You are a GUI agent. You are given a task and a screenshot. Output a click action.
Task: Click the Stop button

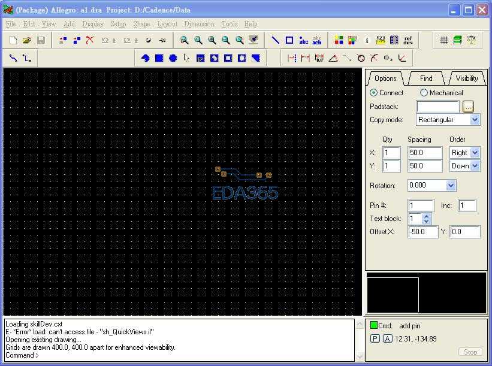click(470, 352)
